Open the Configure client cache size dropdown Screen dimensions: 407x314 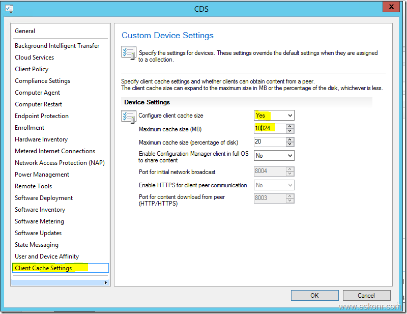tap(289, 116)
